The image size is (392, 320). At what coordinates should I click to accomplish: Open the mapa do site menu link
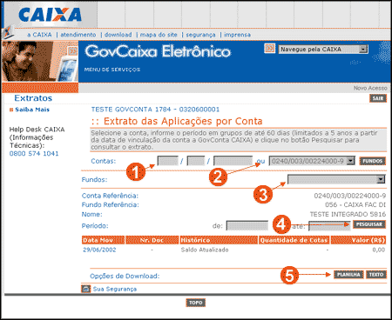[x=159, y=35]
